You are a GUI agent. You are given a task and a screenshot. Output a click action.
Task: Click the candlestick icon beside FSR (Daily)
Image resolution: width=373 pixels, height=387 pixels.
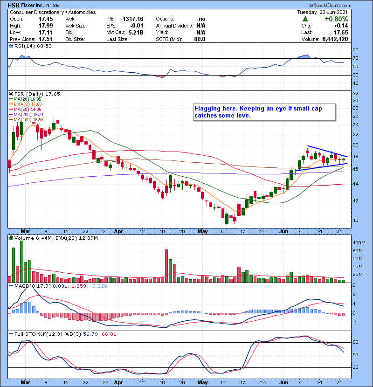[11, 94]
